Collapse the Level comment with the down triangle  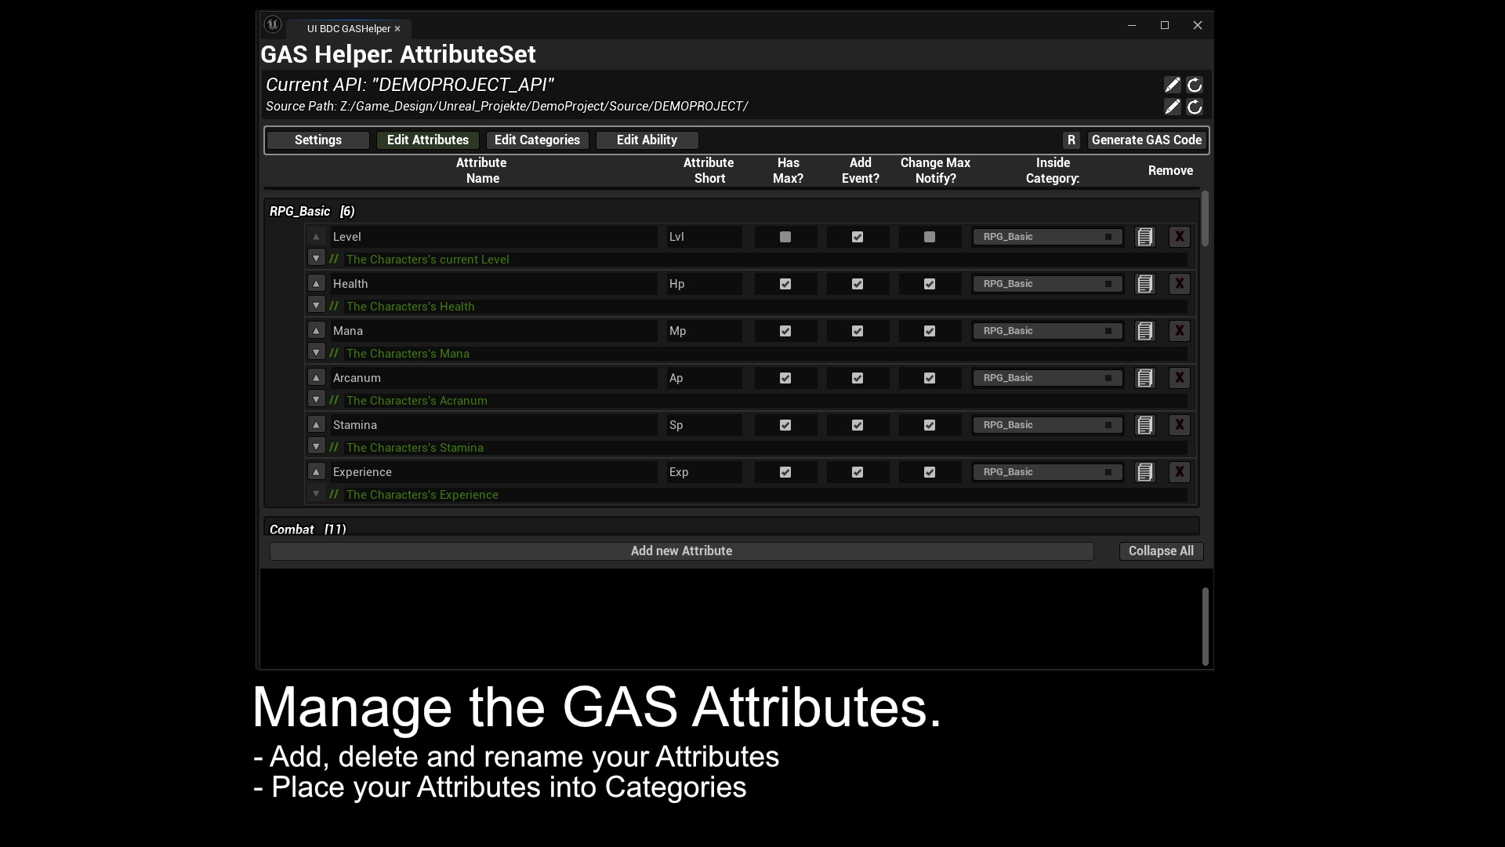pyautogui.click(x=316, y=258)
